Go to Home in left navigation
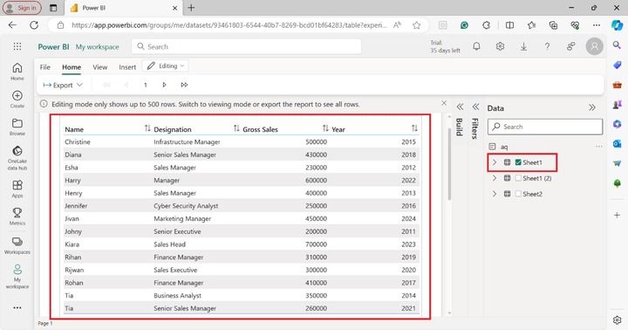Viewport: 628px width, 330px height. (x=17, y=72)
